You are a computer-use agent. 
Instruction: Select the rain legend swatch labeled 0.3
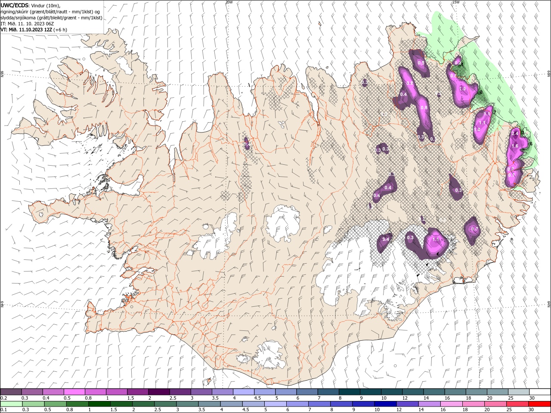[x=33, y=404]
